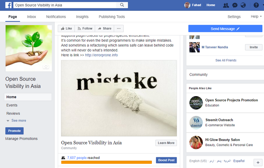Click the Promote button
The height and width of the screenshot is (168, 264).
coord(14,131)
